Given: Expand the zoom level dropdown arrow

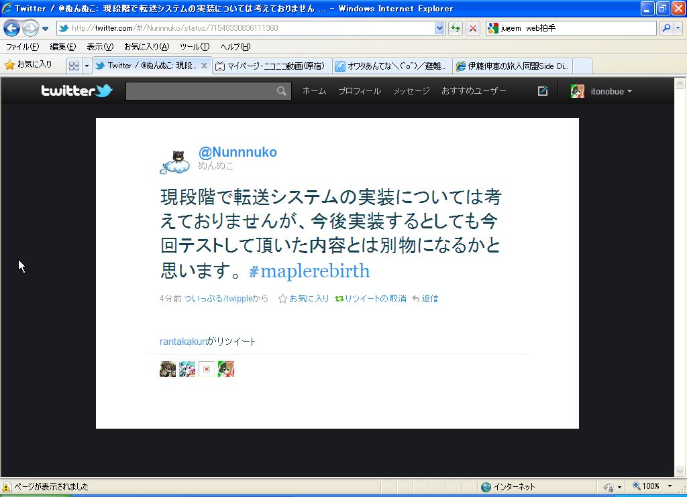Looking at the screenshot, I should tap(670, 486).
